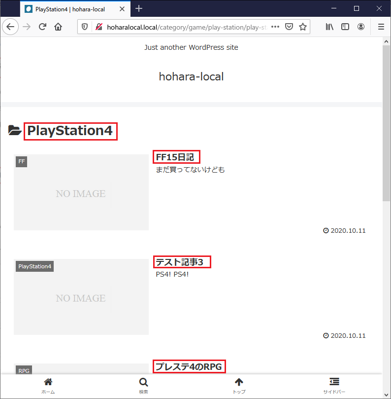Open 検索 search in bottom menu
391x399 pixels.
pos(143,385)
